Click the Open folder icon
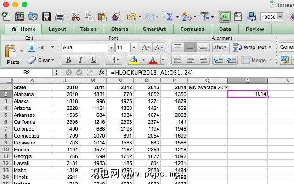This screenshot has height=184, width=294. point(33,17)
